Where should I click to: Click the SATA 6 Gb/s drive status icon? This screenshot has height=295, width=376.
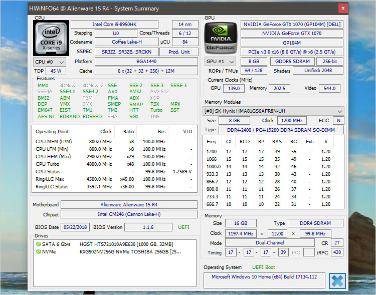39,244
